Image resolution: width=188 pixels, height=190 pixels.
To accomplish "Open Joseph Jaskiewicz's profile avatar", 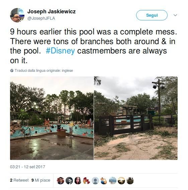I will (x=17, y=15).
